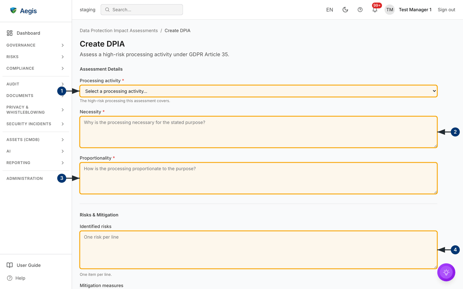Expand the Security Incidents chevron
Viewport: 463px width, 289px height.
point(63,124)
